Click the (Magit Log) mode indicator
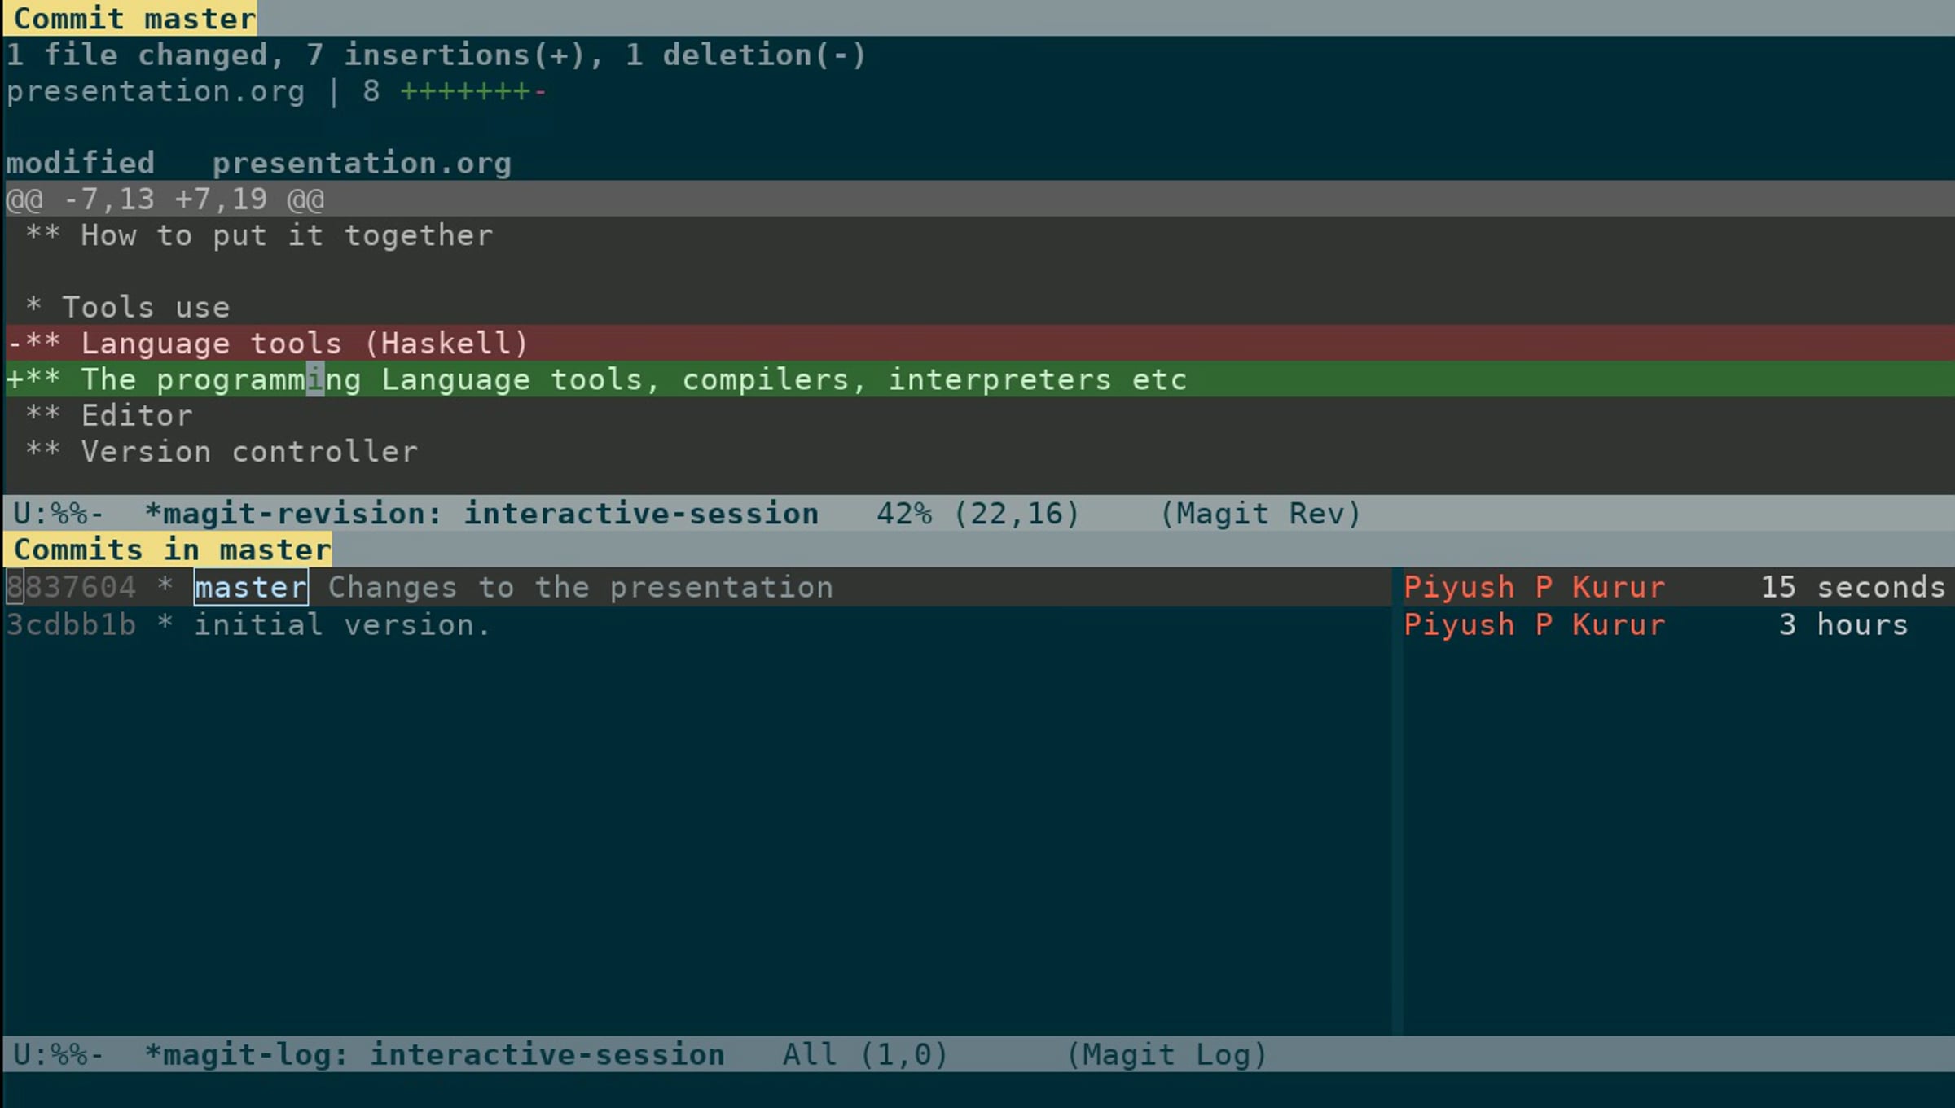This screenshot has height=1108, width=1955. coord(1166,1055)
